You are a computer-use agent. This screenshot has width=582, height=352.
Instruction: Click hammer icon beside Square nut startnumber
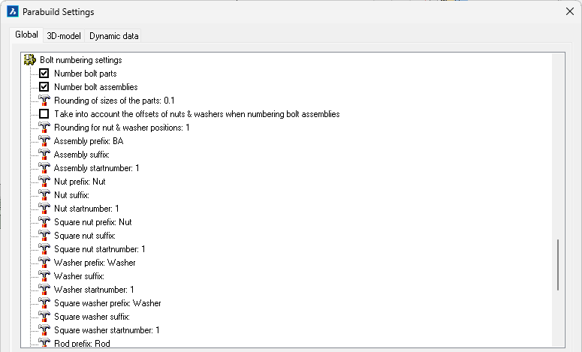[x=44, y=249]
